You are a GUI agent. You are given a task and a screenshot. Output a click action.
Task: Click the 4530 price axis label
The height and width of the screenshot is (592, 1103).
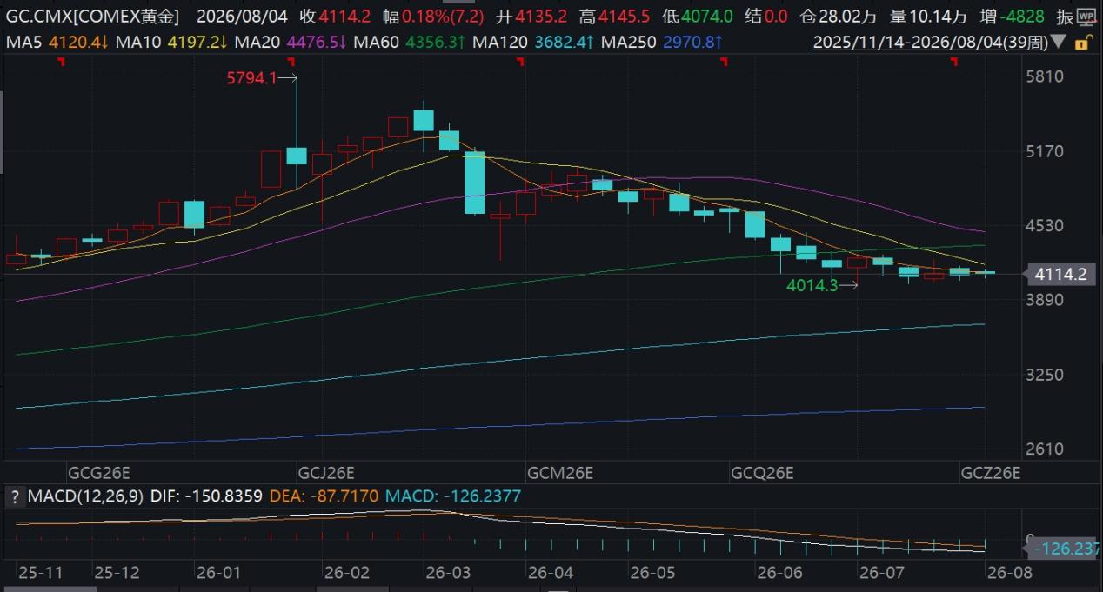coord(1046,225)
